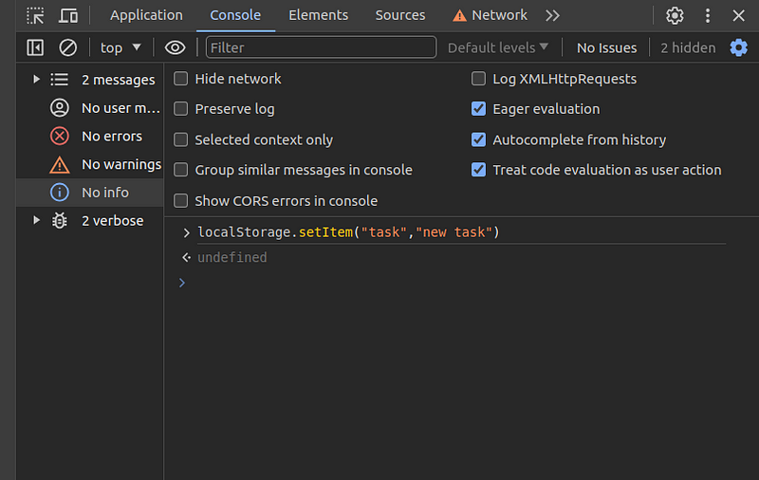This screenshot has height=480, width=759.
Task: Enable the Hide network checkbox
Action: pos(181,79)
